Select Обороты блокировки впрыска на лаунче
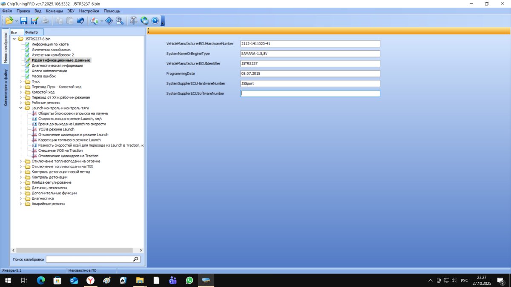The image size is (511, 287). tap(73, 114)
